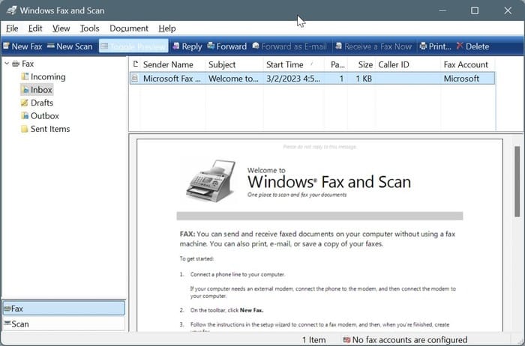Sort by Subject column header
This screenshot has height=346, width=525.
[234, 64]
